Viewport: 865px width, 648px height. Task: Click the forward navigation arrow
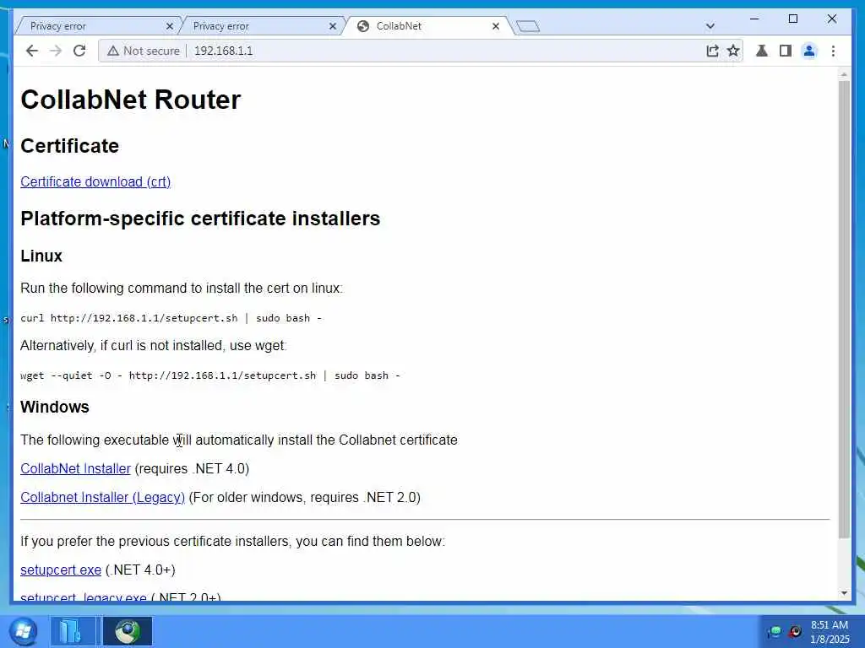click(56, 51)
